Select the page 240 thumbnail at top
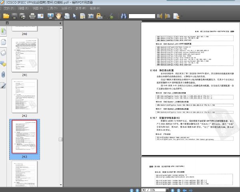Viewport: 240px width, 192px height. (x=24, y=29)
